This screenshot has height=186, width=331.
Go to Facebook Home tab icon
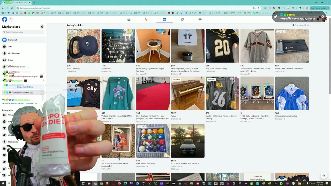(x=129, y=19)
